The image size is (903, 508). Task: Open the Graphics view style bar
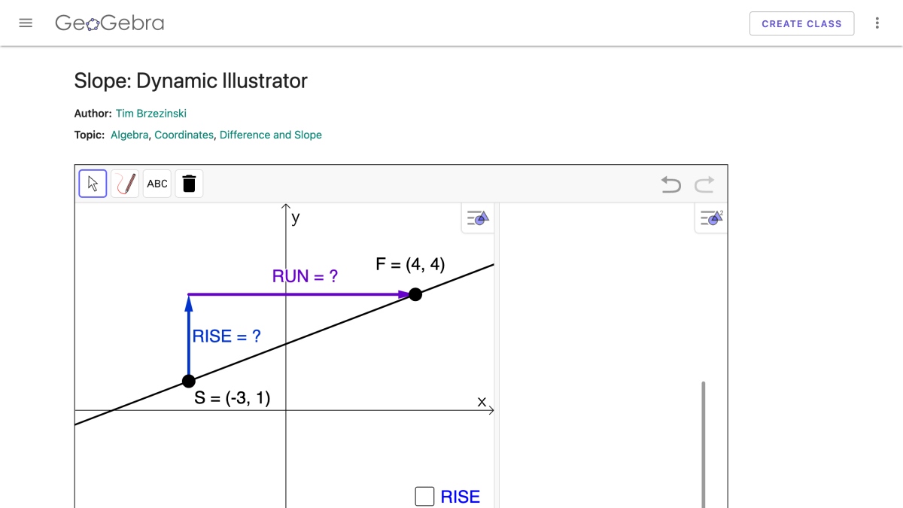coord(478,218)
